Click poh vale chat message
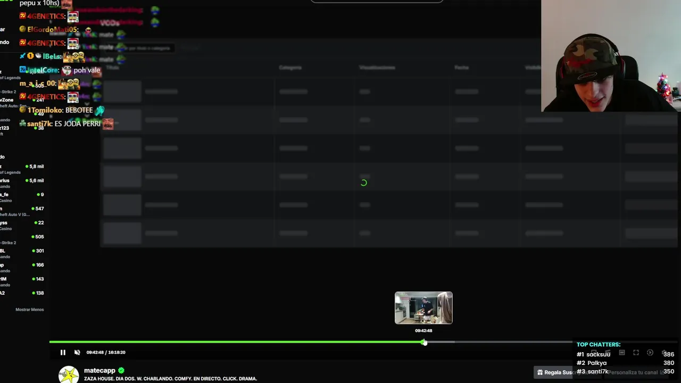 87,70
